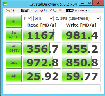Screen dimensions: 105x96
Task: Click the Read [MB/s] column header
Action: 42,25
